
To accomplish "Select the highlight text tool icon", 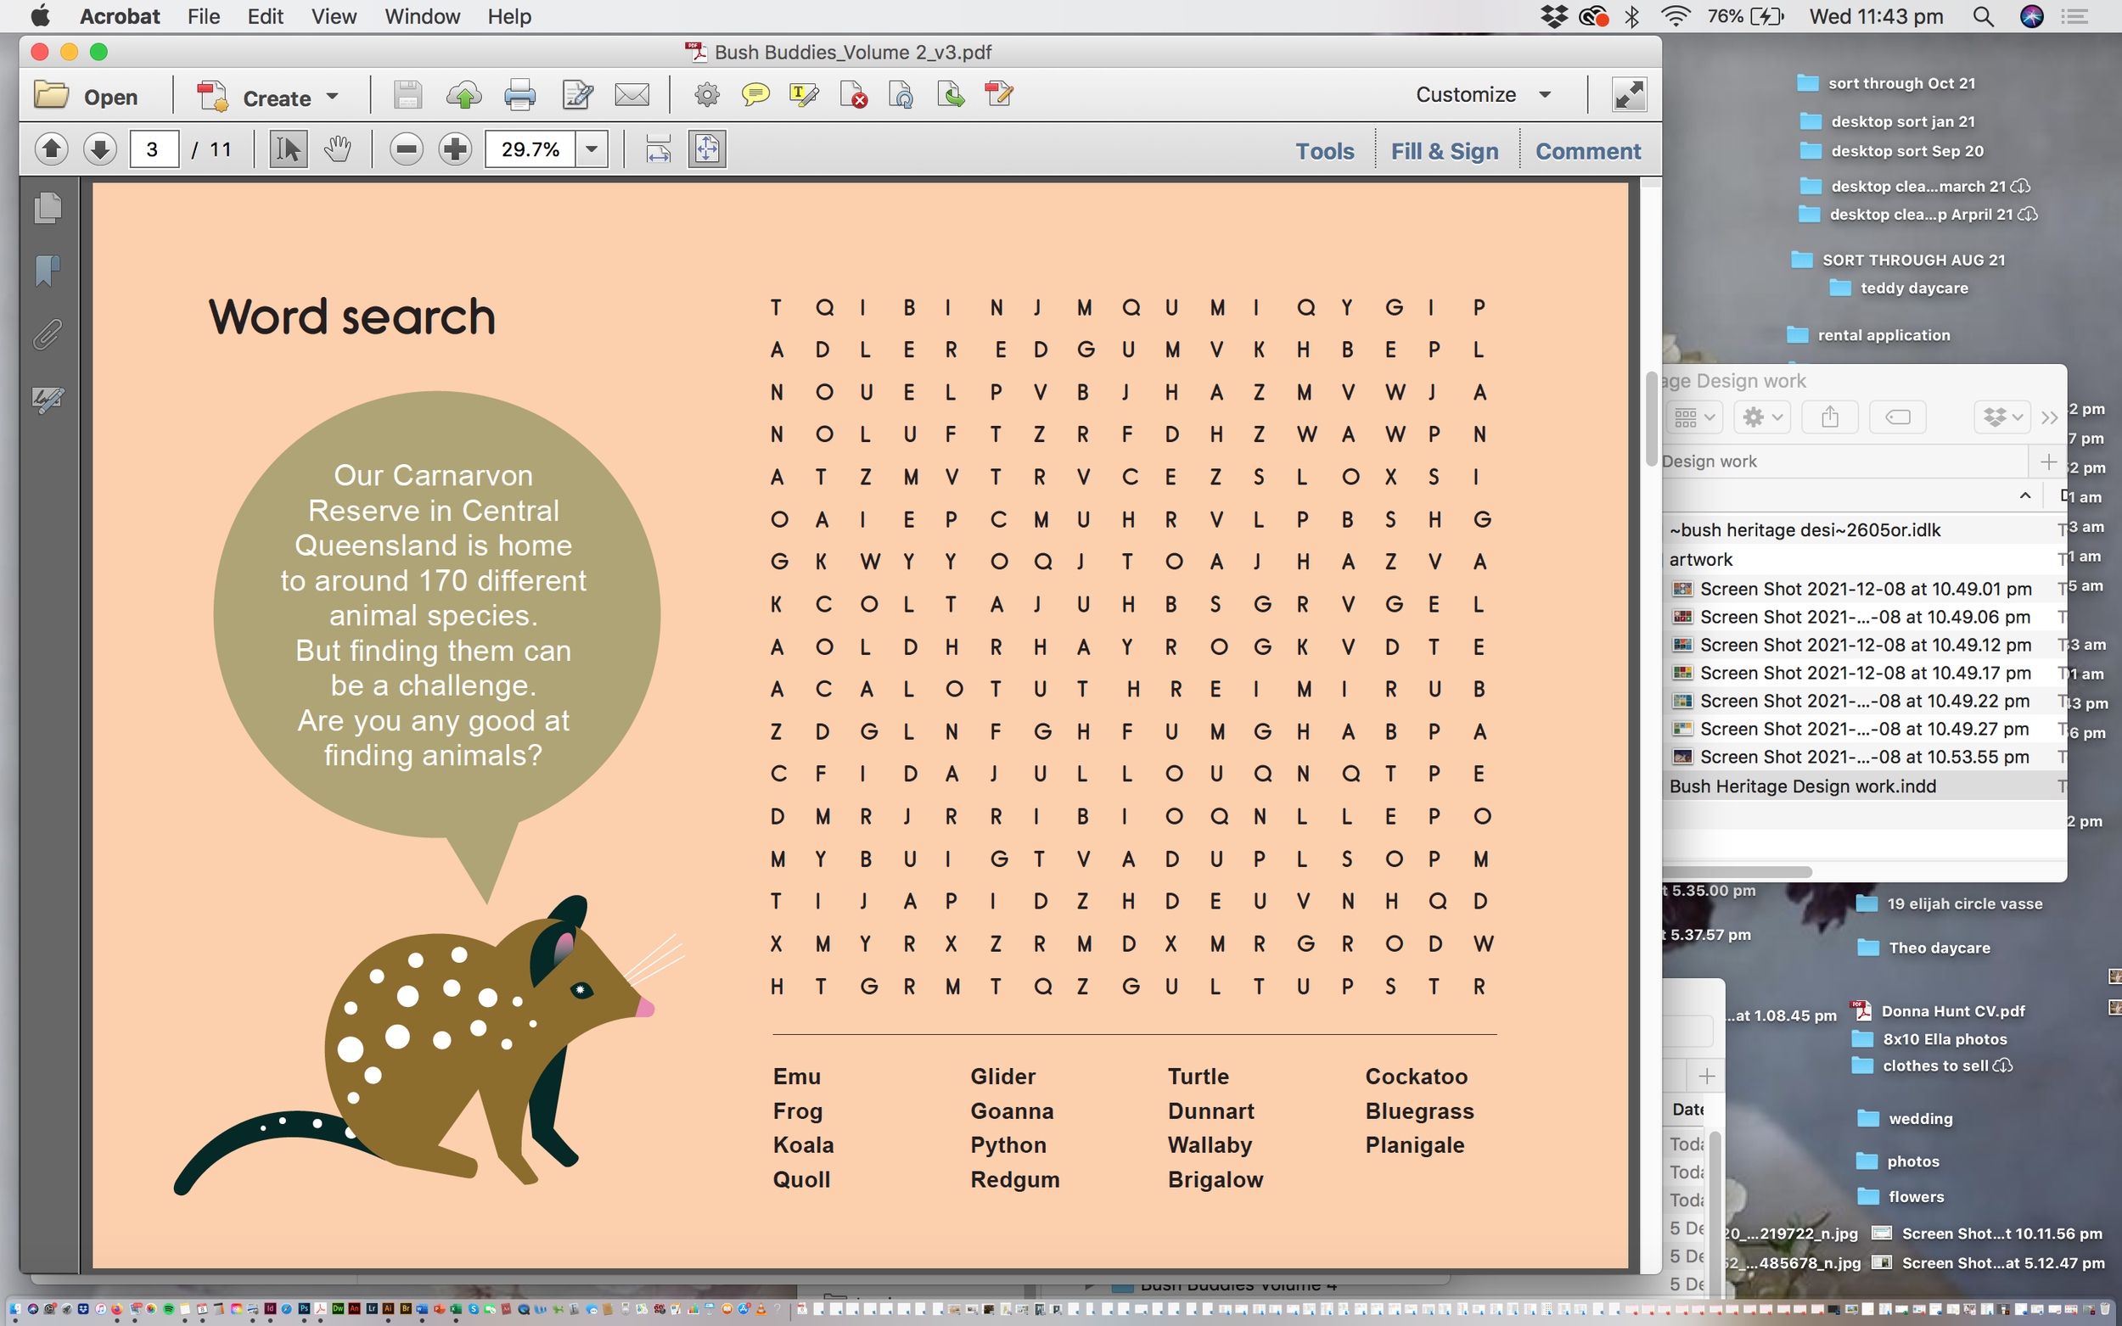I will click(x=804, y=95).
